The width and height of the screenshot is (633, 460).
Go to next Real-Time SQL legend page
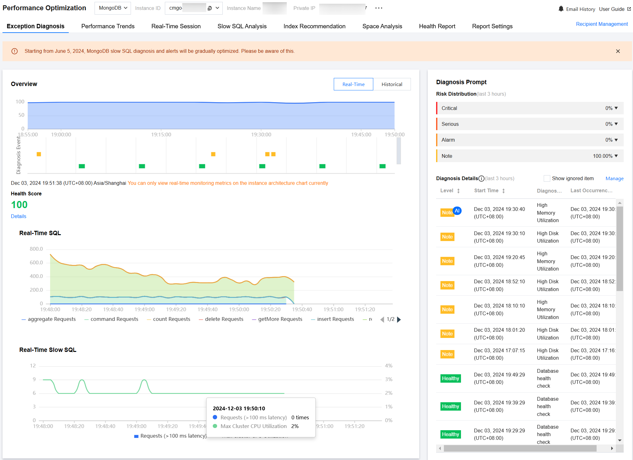(x=399, y=319)
